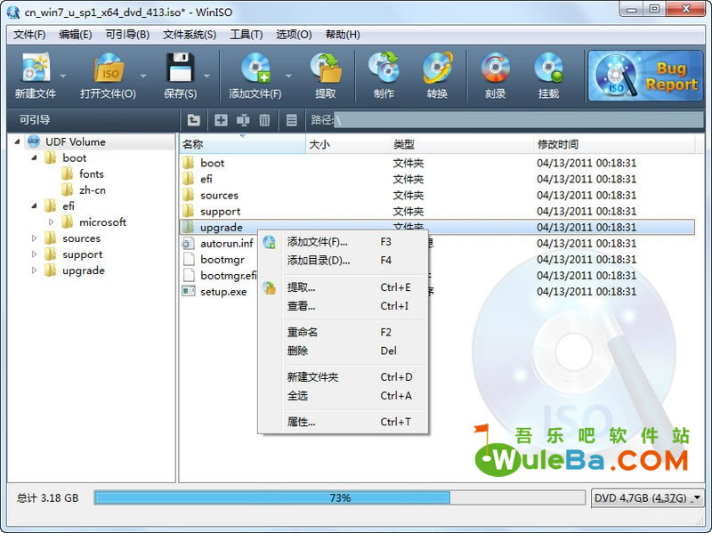Select autorun.inf in file list
The height and width of the screenshot is (533, 712).
pos(227,243)
